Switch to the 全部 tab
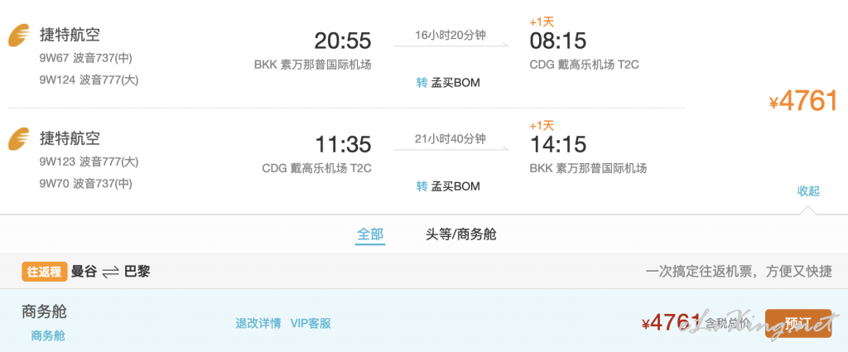This screenshot has width=848, height=352. [370, 234]
